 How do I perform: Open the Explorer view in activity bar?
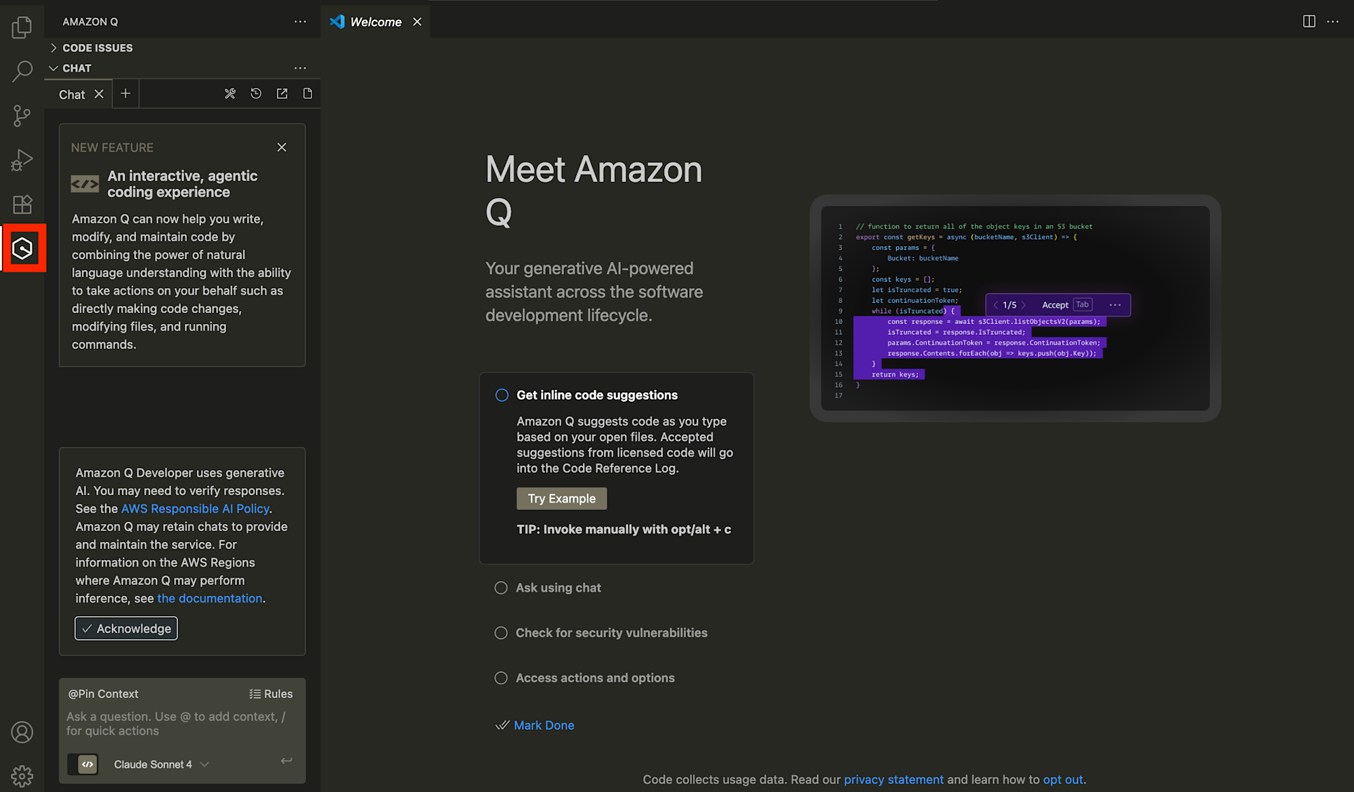click(22, 27)
